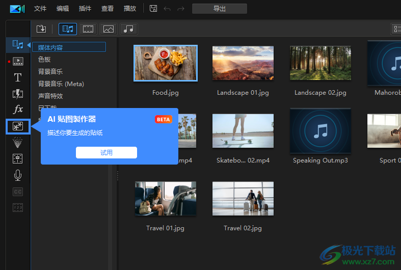Show all media types filter
The width and height of the screenshot is (401, 270).
68,29
